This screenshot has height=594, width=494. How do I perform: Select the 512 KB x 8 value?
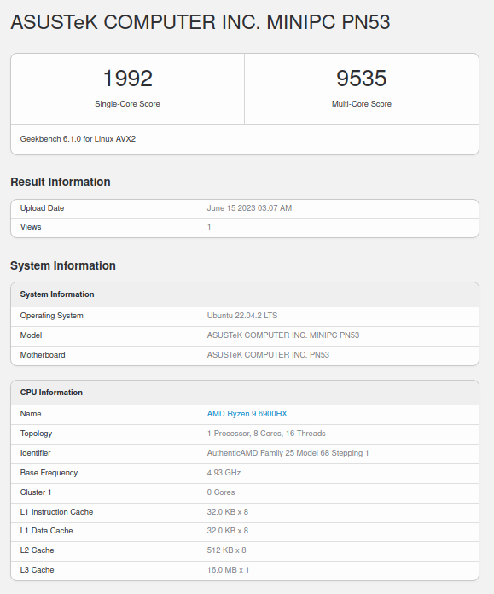[x=227, y=550]
